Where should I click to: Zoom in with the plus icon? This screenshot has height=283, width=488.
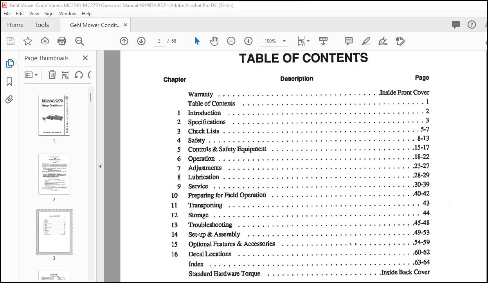pyautogui.click(x=249, y=41)
